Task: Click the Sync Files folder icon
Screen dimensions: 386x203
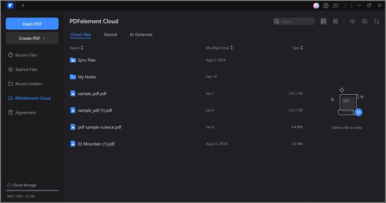Action: tap(73, 60)
